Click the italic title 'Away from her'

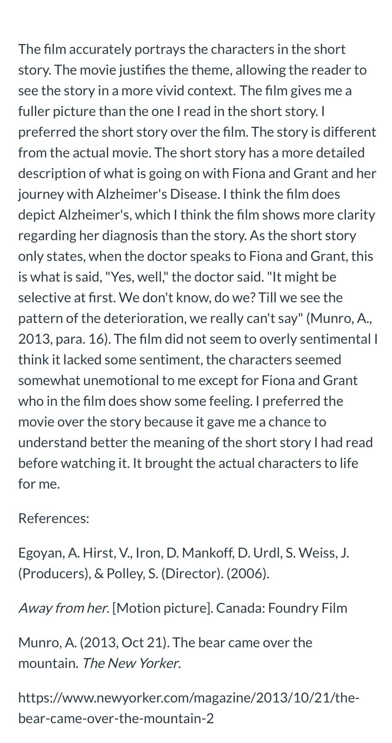64,608
